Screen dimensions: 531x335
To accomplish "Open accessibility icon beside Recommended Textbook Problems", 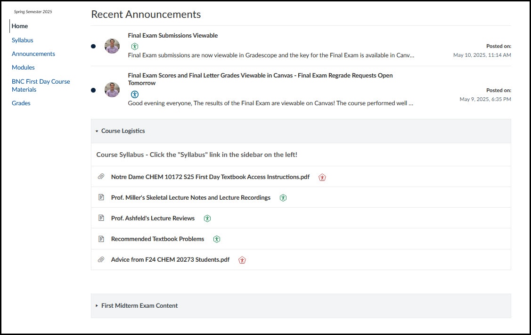I will point(217,239).
